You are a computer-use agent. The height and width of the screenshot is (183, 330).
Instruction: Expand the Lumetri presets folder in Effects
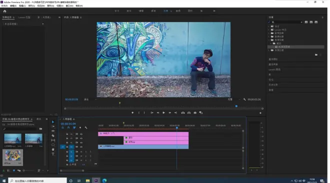tap(269, 30)
